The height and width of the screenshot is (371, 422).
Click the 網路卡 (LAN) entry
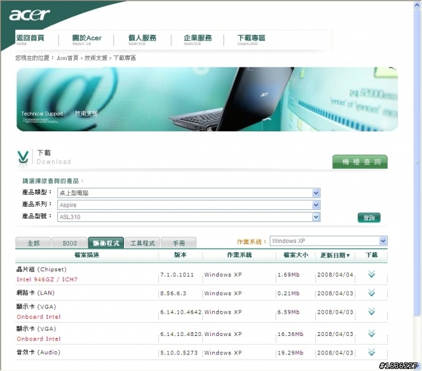[36, 292]
